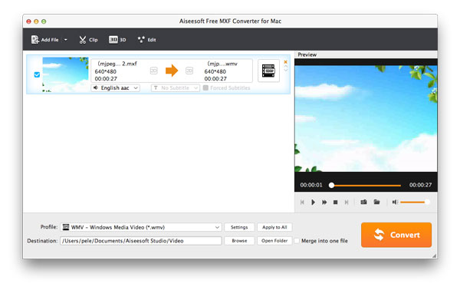Viewport: 460px width, 290px height.
Task: Open the snapshot folder icon
Action: (x=376, y=202)
